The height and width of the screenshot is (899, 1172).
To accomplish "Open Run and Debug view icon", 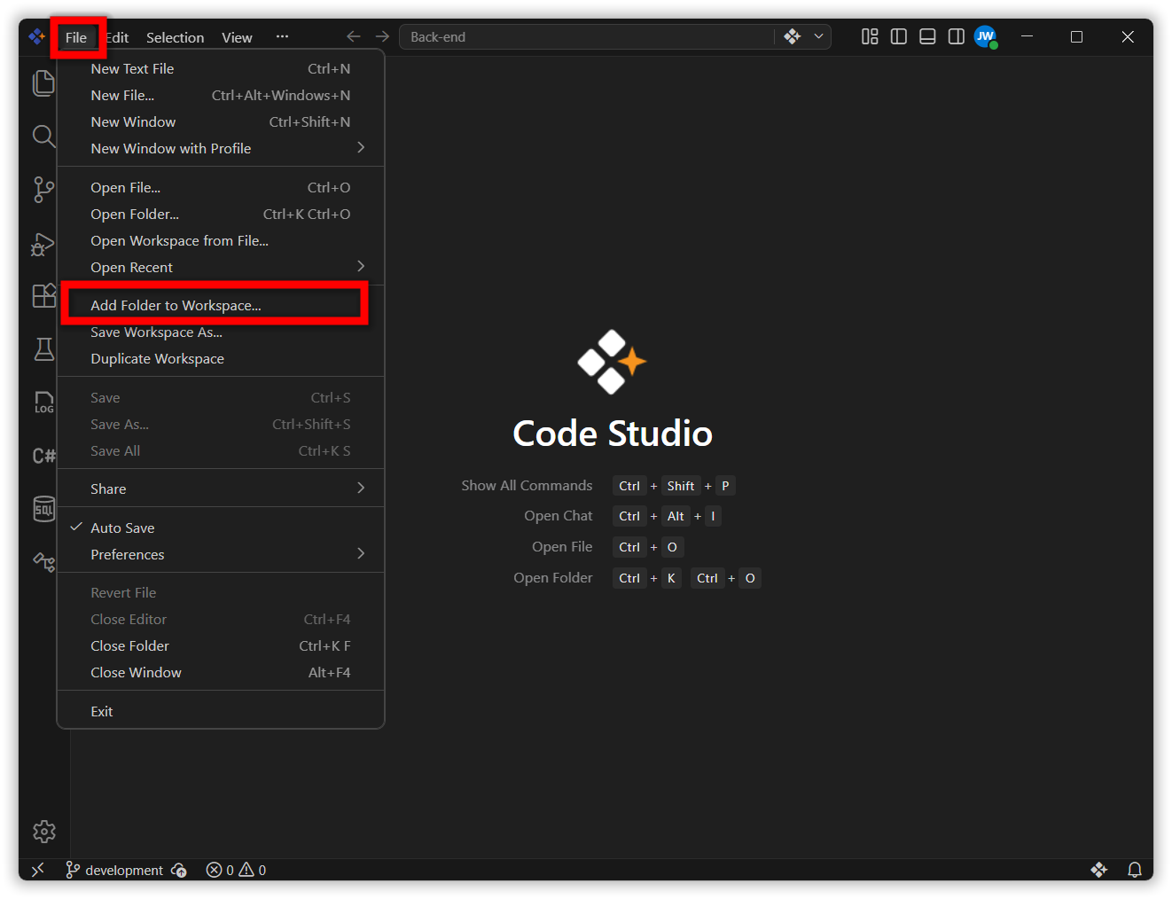I will point(43,243).
